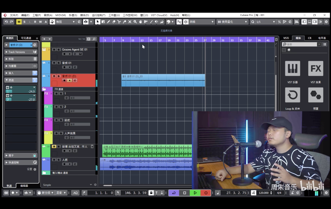Start playback with the green Play button

point(195,193)
